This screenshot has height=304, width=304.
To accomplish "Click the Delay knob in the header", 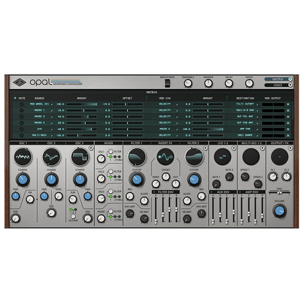I will (x=229, y=83).
